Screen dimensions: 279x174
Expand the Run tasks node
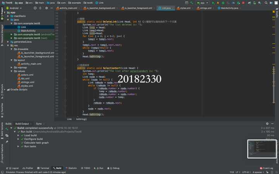coord(18,146)
